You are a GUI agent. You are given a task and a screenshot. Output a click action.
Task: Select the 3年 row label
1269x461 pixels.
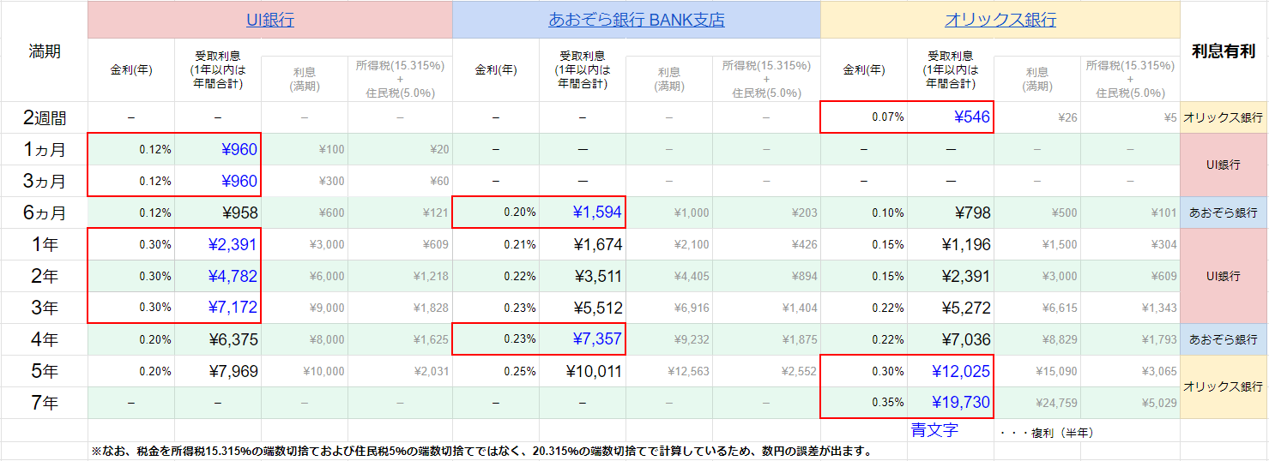[x=45, y=308]
